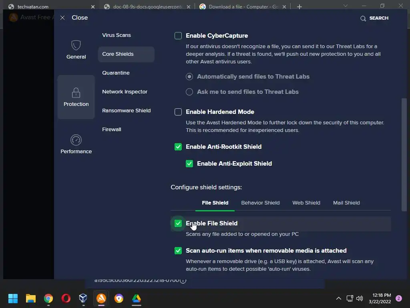Click the SEARCH button text
410x308 pixels.
(379, 18)
